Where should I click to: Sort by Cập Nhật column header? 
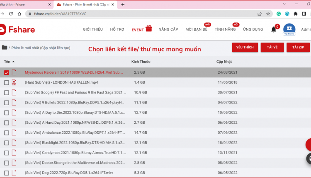[224, 62]
